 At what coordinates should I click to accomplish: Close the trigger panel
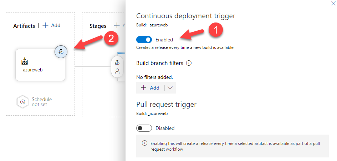[x=333, y=3]
